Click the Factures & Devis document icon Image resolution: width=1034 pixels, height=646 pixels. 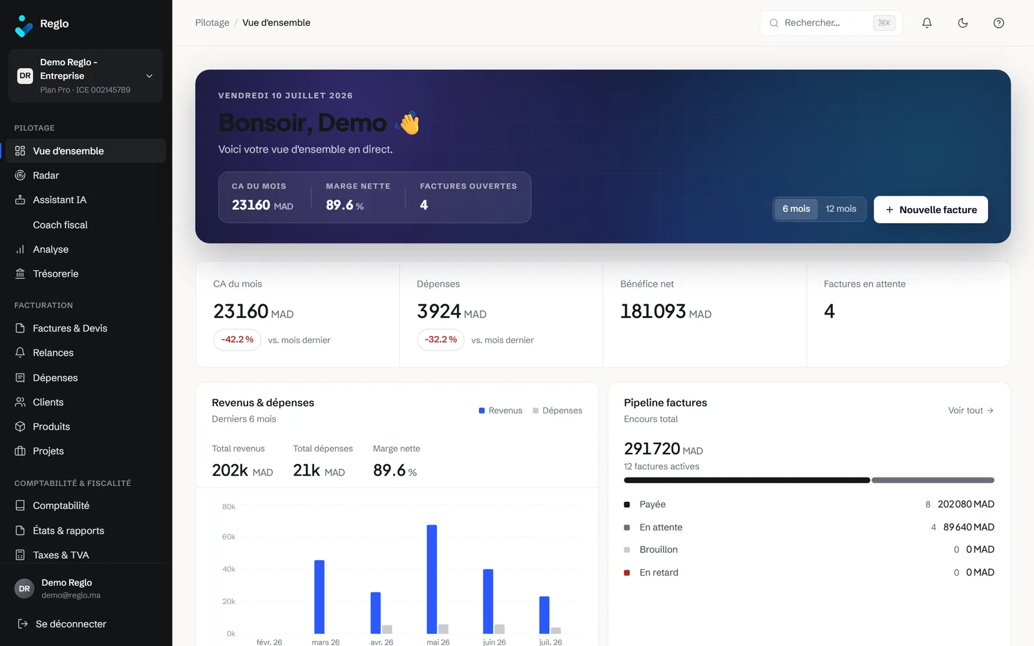(20, 328)
